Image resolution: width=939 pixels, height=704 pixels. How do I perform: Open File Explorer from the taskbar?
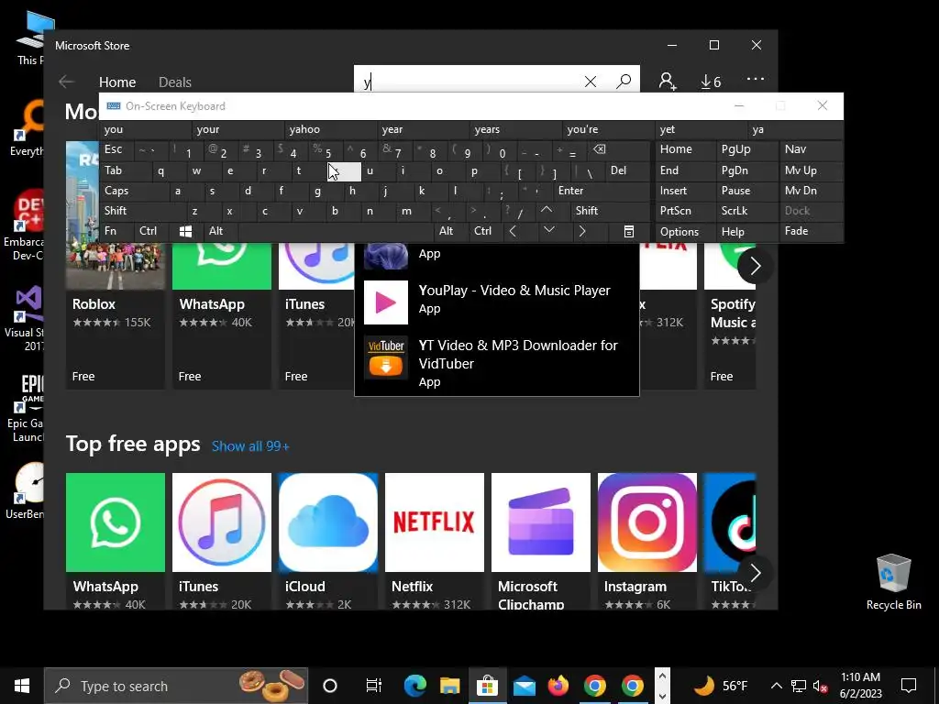[450, 686]
